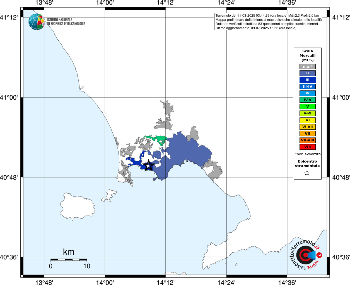Select the V bright green legend swatch
Image resolution: width=350 pixels, height=285 pixels.
pyautogui.click(x=308, y=107)
